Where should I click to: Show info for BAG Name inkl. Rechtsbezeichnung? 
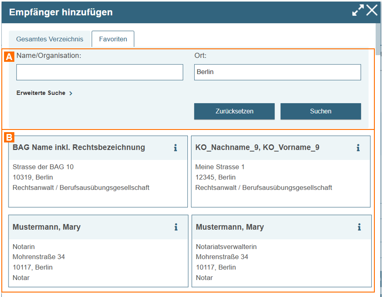(175, 148)
